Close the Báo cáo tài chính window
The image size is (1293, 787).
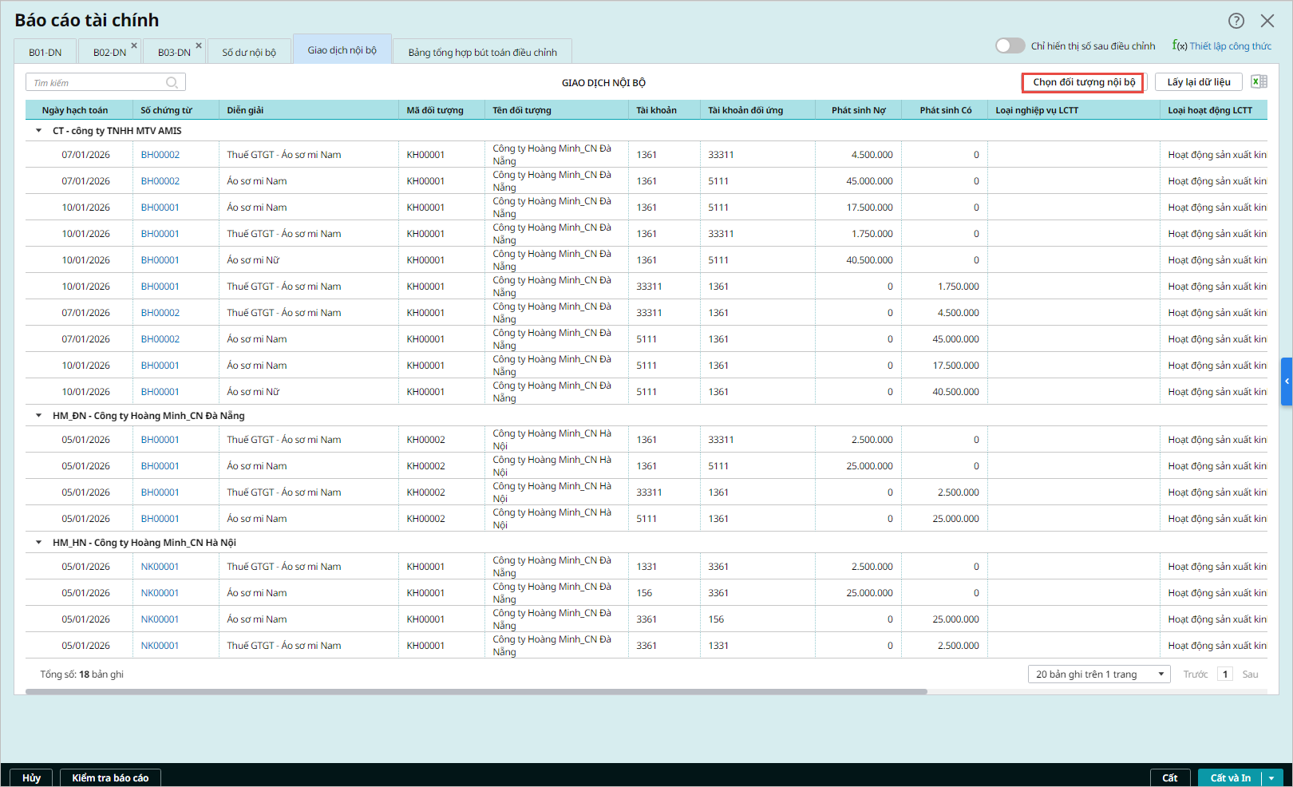coord(1267,21)
